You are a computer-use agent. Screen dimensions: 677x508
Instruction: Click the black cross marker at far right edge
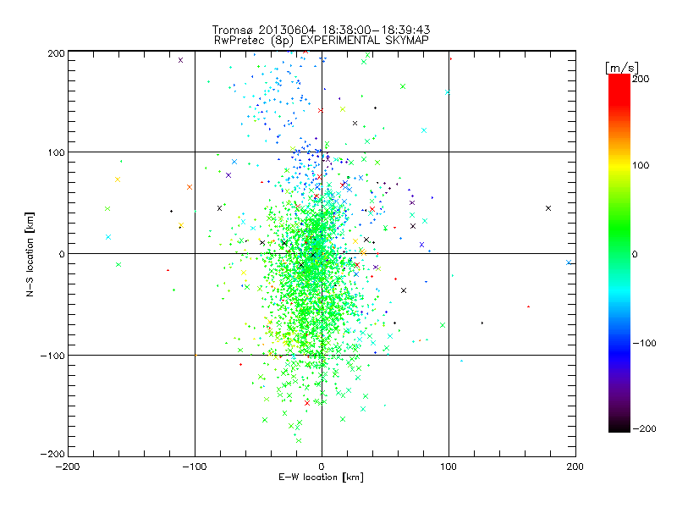[548, 208]
